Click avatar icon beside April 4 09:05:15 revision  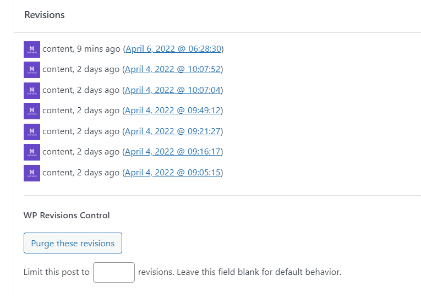pos(32,173)
